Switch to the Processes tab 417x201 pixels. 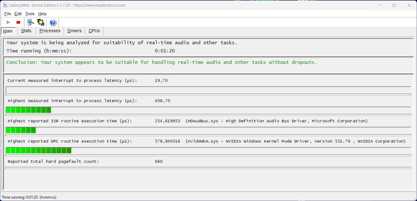click(x=50, y=31)
